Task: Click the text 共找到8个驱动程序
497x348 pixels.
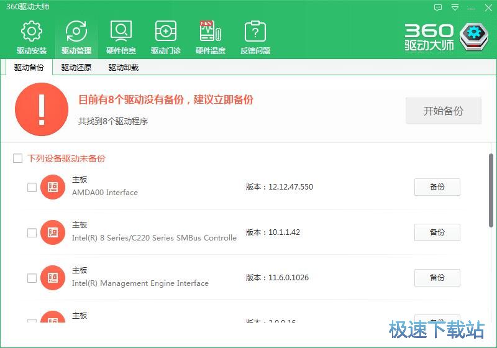Action: [x=113, y=121]
